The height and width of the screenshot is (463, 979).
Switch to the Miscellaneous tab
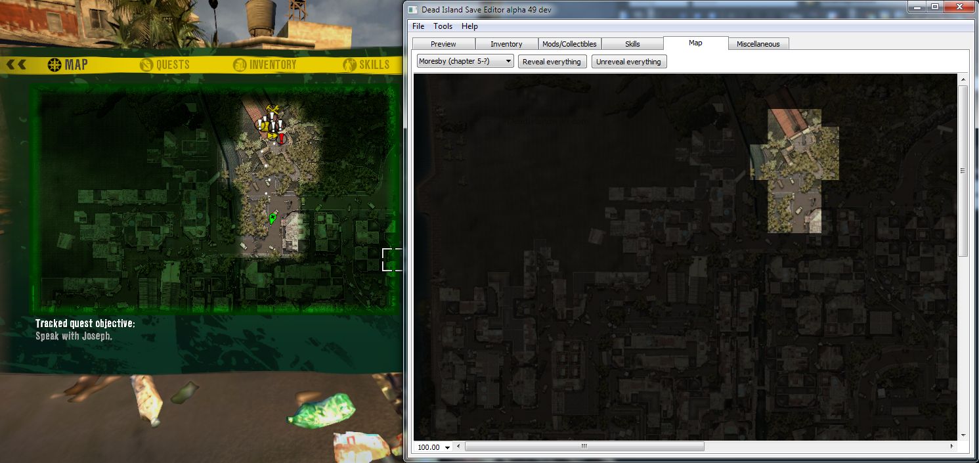tap(758, 44)
